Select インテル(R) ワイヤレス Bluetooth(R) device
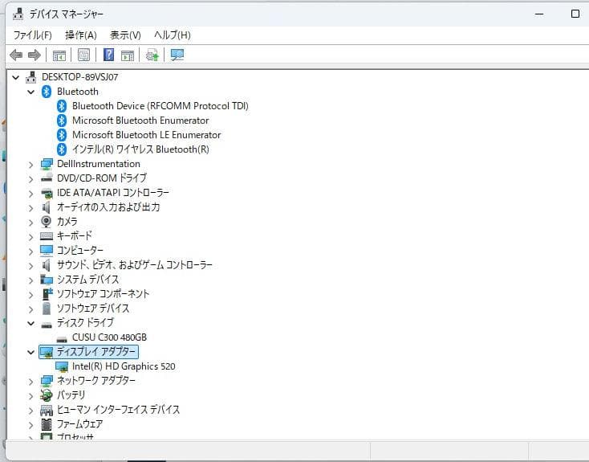This screenshot has width=589, height=462. [x=140, y=149]
